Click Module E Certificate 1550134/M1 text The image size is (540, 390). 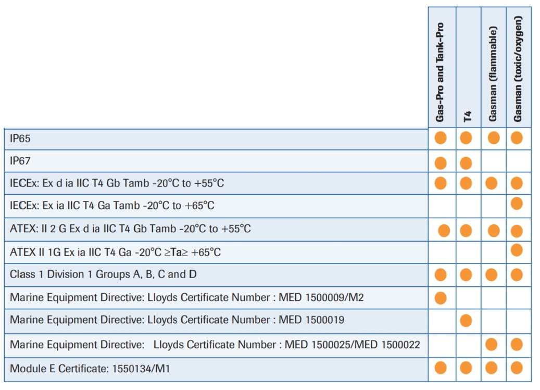tap(90, 369)
